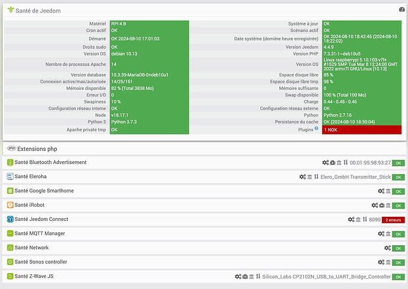Viewport: 408px width, 289px height.
Task: Click the medkit icon on Santé Z-Wave JS row
Action: [x=245, y=277]
